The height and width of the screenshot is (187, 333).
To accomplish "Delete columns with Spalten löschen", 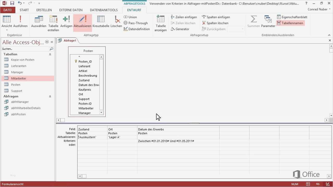I will (x=215, y=23).
